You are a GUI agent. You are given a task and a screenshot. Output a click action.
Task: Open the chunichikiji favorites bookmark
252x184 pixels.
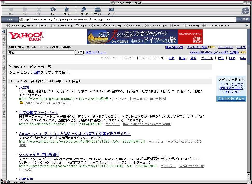tap(191, 26)
